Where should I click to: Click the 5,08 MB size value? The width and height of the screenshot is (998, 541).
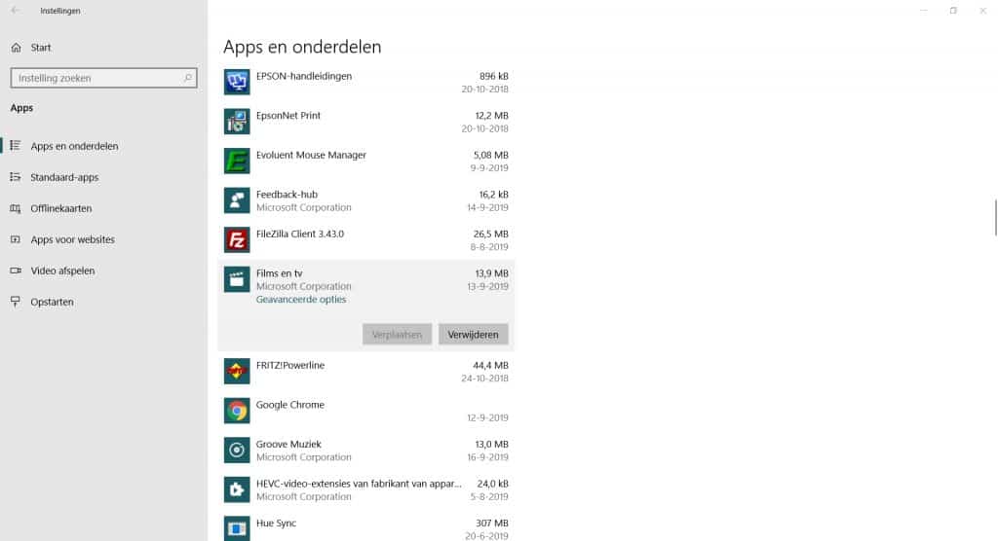491,155
